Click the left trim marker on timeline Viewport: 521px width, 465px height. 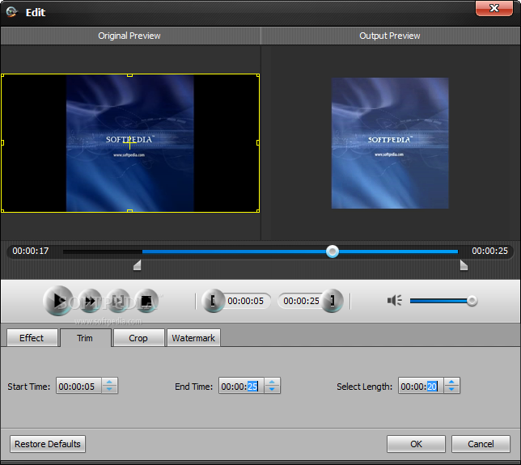click(138, 265)
